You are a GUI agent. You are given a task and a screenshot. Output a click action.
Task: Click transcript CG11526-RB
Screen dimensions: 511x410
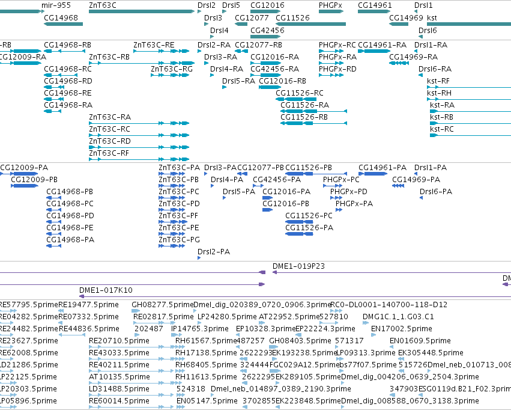coord(304,117)
